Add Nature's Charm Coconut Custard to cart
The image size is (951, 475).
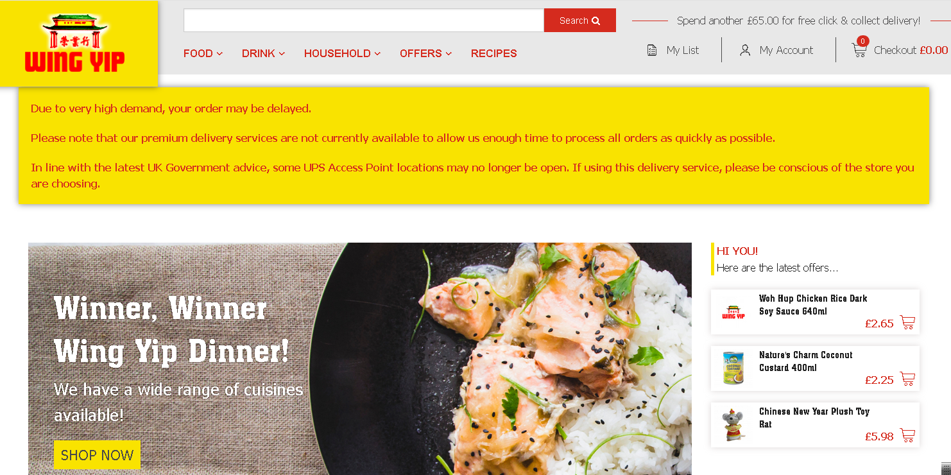907,379
